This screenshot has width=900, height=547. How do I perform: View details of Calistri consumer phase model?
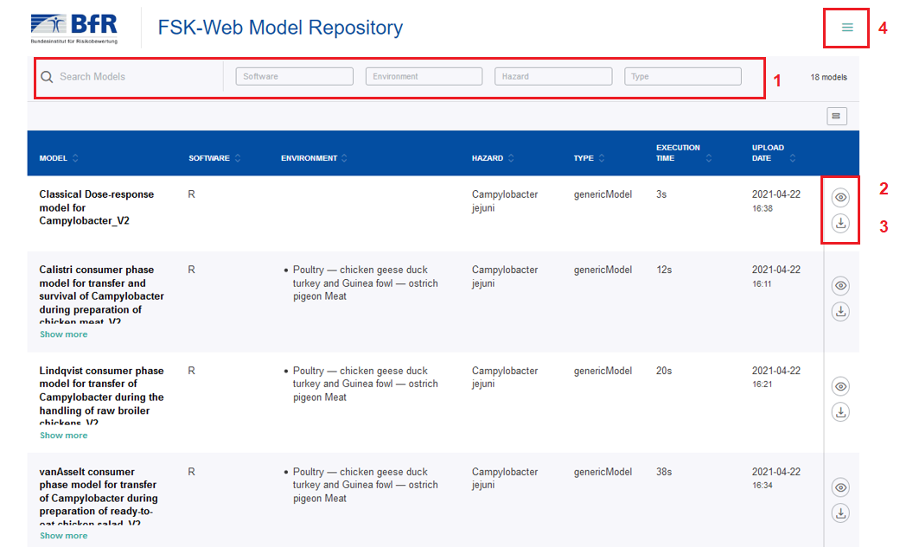click(840, 286)
